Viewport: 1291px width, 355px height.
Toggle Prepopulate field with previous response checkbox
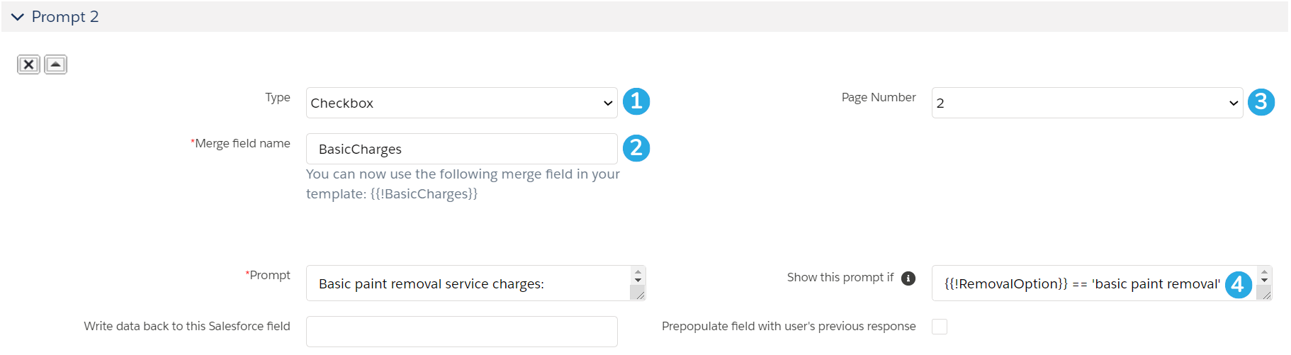tap(940, 327)
